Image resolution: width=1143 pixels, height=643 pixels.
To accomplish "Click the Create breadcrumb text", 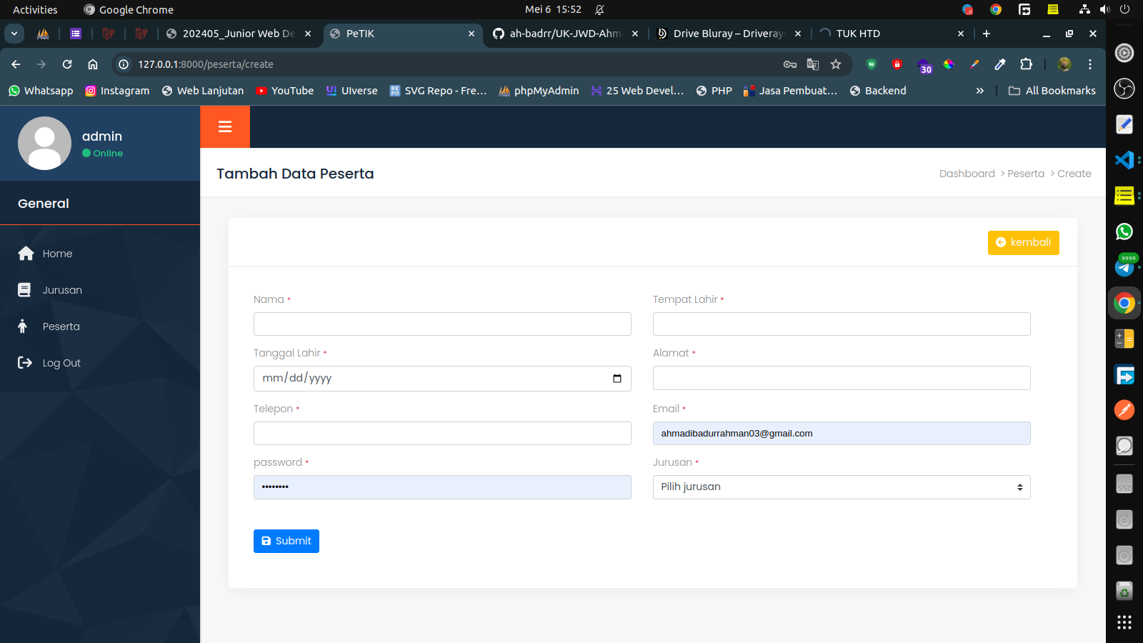I will [x=1074, y=174].
